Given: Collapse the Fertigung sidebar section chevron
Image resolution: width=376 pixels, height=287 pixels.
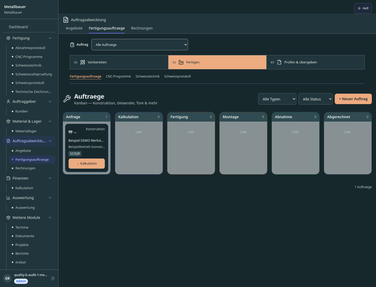Looking at the screenshot, I should pyautogui.click(x=50, y=38).
